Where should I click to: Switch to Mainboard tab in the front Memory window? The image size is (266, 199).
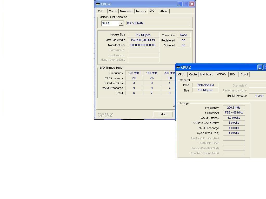207,74
